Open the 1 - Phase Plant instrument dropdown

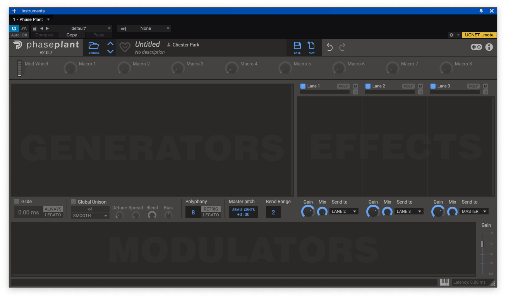(31, 19)
